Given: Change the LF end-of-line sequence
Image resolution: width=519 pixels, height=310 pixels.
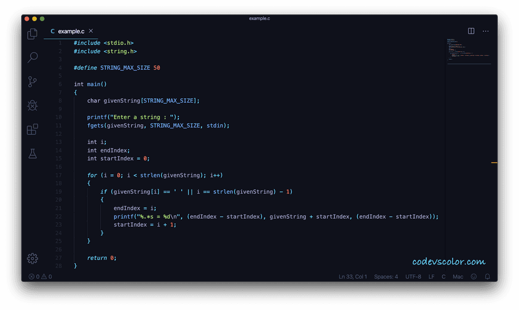Looking at the screenshot, I should [x=431, y=277].
